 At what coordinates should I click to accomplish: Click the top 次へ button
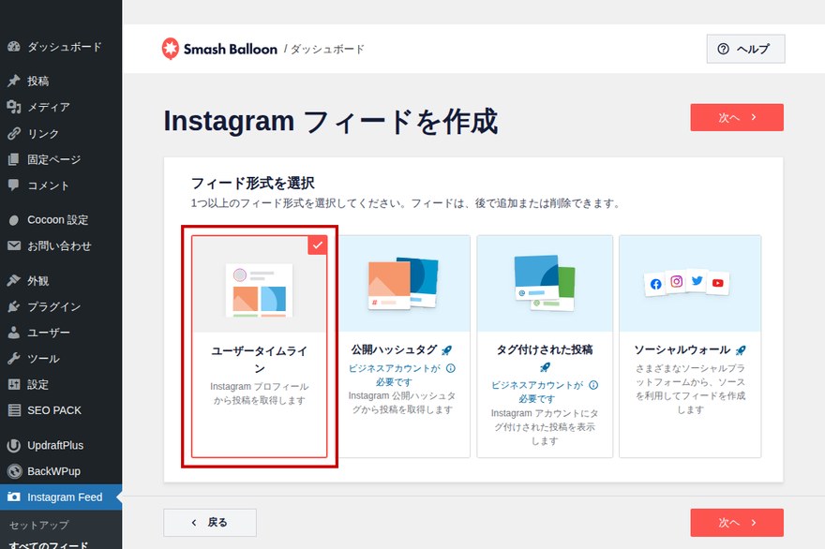click(737, 117)
